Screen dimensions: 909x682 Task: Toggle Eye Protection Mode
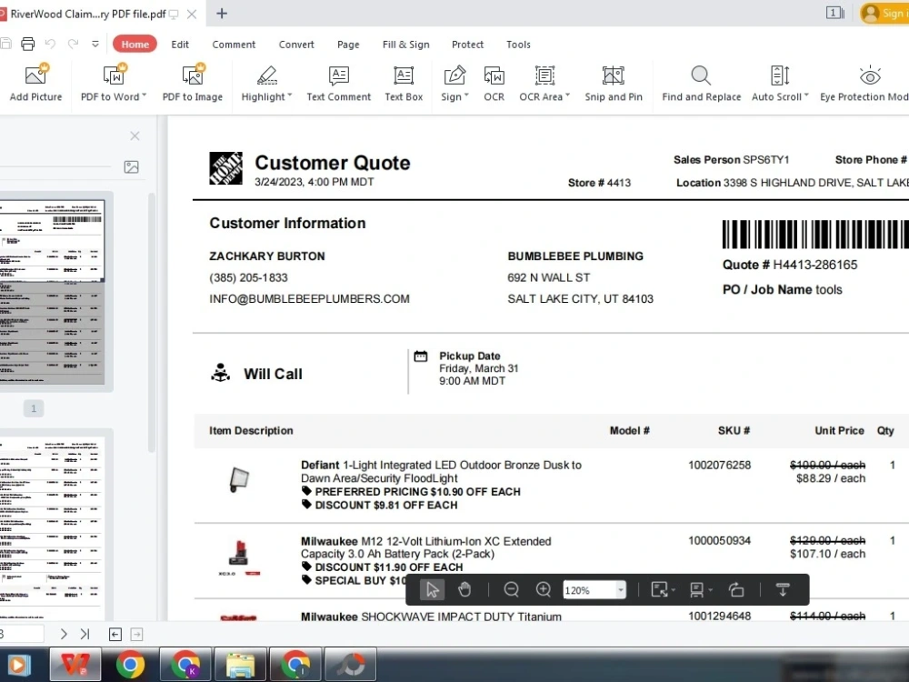[x=864, y=83]
